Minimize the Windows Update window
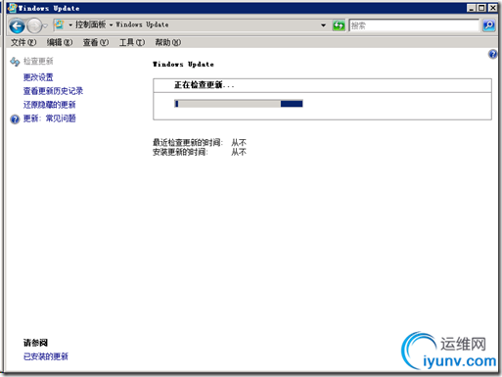 (x=471, y=8)
